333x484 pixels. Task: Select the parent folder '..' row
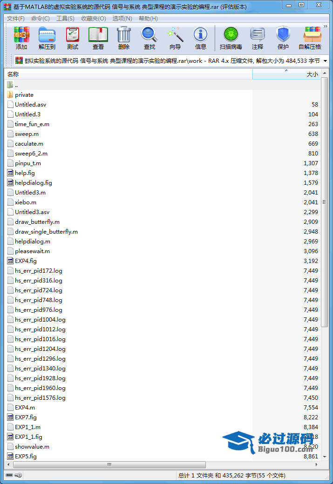pyautogui.click(x=163, y=85)
